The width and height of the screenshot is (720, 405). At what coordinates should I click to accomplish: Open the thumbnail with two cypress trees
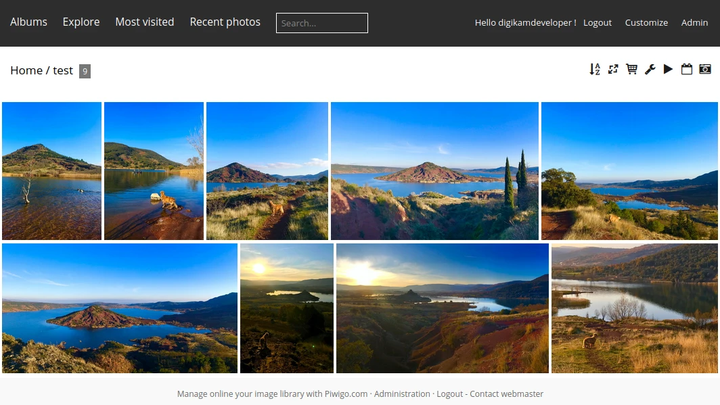click(x=434, y=171)
